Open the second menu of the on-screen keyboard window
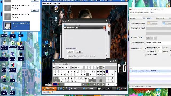This screenshot has height=96, width=171. [59, 64]
